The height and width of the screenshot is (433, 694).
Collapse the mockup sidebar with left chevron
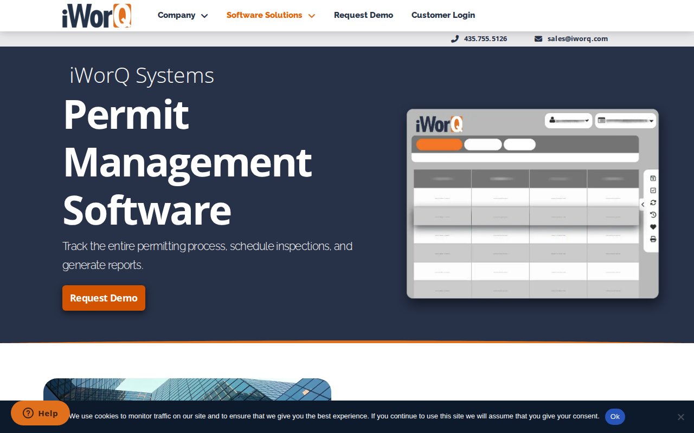[643, 205]
